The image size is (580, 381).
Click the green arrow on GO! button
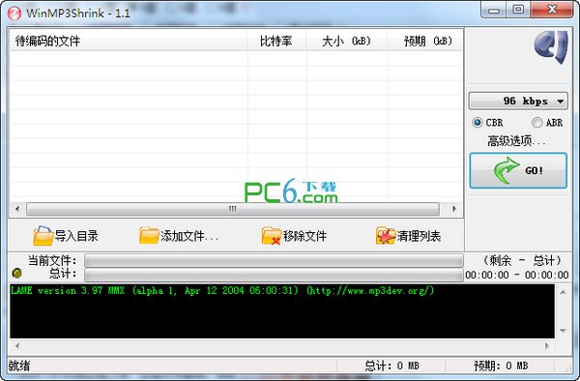pyautogui.click(x=507, y=170)
